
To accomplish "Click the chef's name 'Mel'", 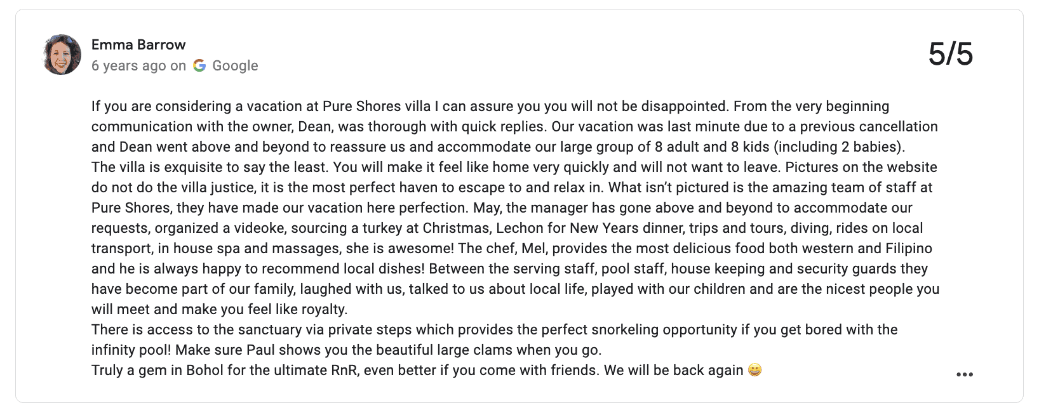I will (532, 248).
